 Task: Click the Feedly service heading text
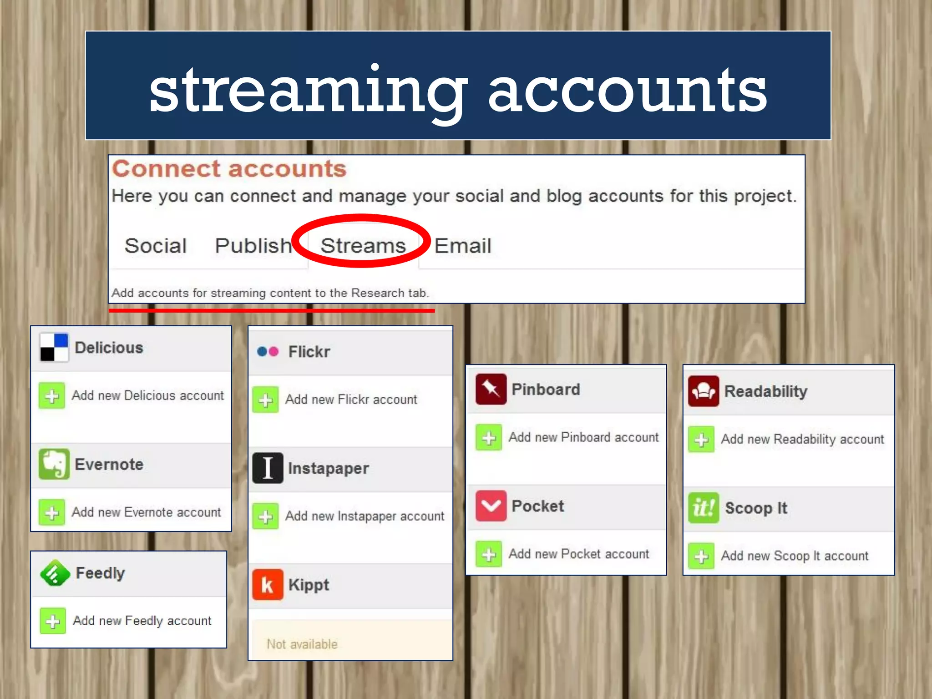point(100,573)
